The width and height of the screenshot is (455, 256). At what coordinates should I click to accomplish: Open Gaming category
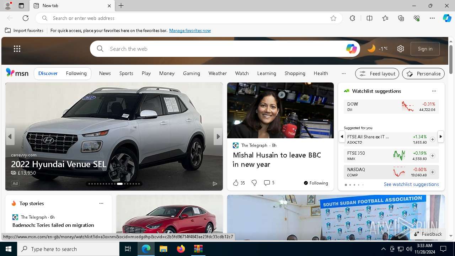click(192, 73)
